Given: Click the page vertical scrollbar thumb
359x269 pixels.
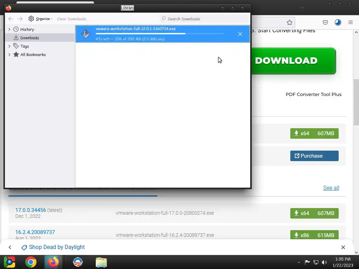Looking at the screenshot, I should 356,102.
